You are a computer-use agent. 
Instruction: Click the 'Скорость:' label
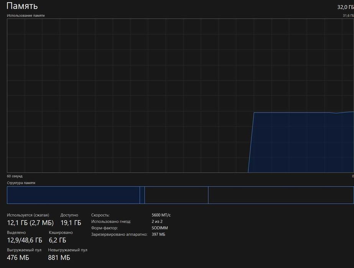[100, 215]
